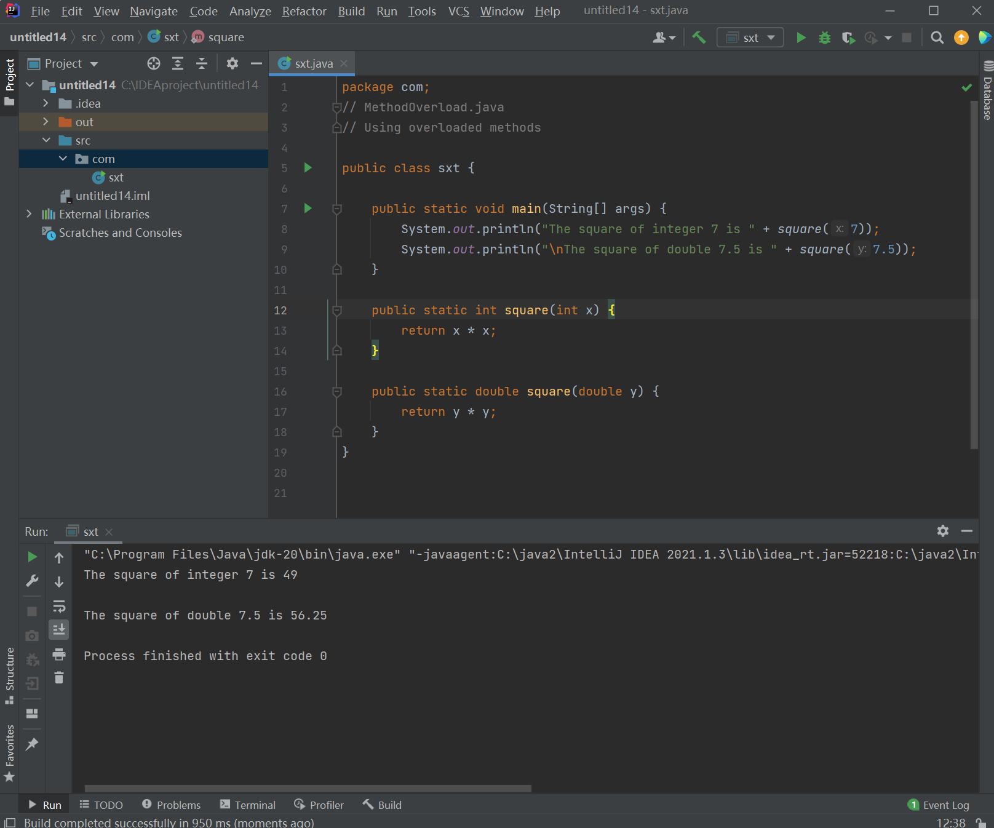The height and width of the screenshot is (828, 994).
Task: Click the print icon in Run console
Action: coord(59,654)
